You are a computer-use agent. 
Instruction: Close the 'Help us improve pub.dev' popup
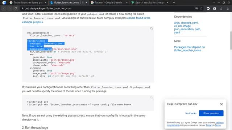coord(221,104)
